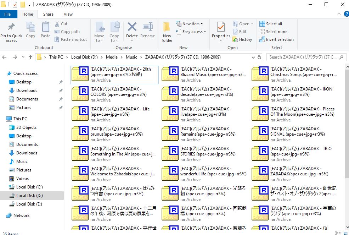Select the Christmas Songs rar archive
The image size is (349, 235).
pyautogui.click(x=295, y=75)
